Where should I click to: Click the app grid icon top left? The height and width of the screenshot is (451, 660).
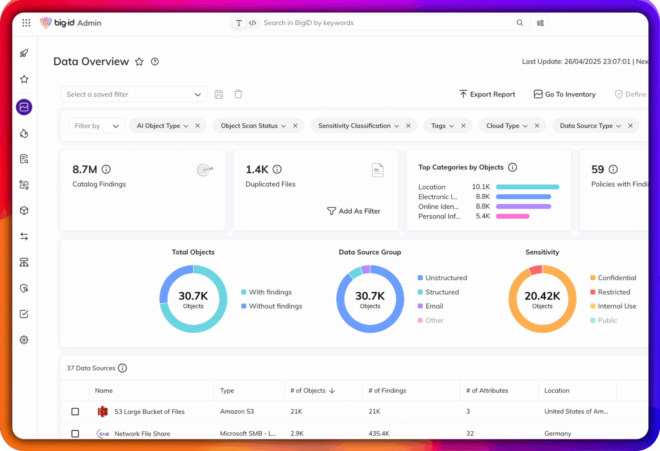(x=26, y=23)
